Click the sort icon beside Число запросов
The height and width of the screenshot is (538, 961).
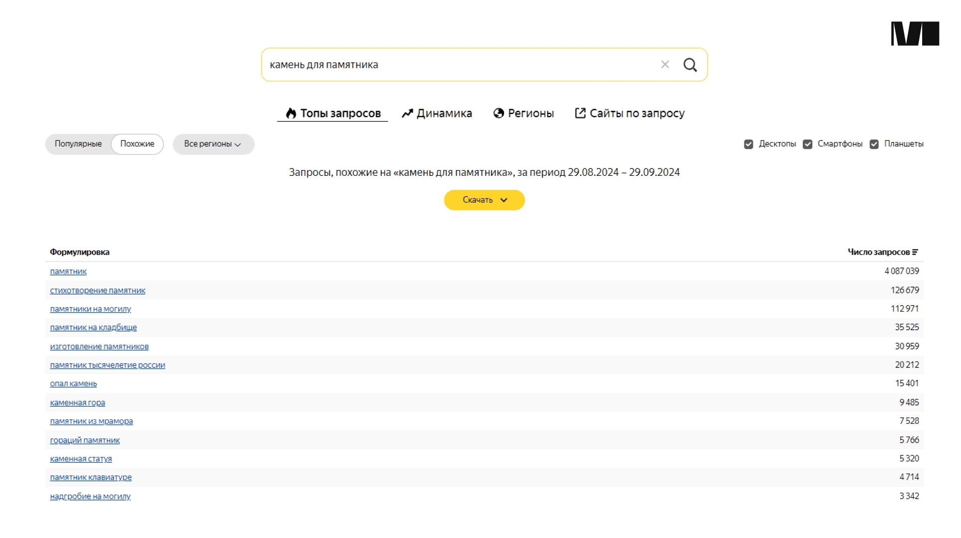click(915, 252)
